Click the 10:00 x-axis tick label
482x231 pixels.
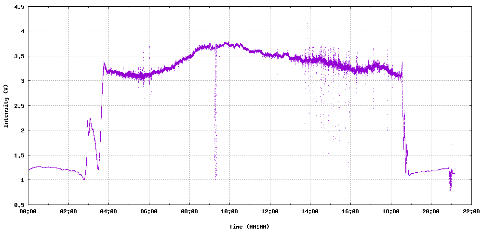pos(229,212)
